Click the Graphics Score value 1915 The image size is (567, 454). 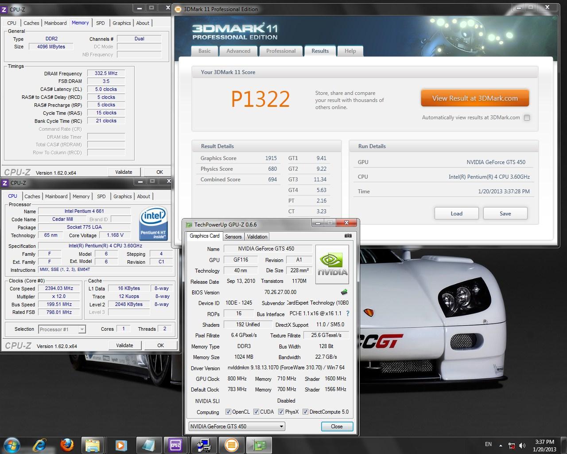point(271,158)
